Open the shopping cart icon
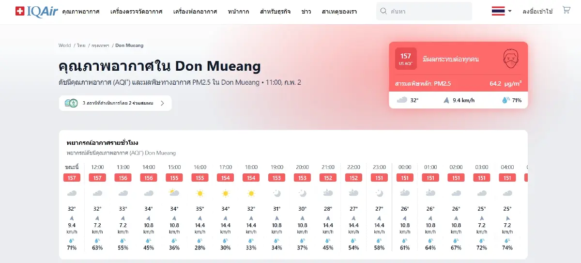This screenshot has width=581, height=263. point(566,10)
